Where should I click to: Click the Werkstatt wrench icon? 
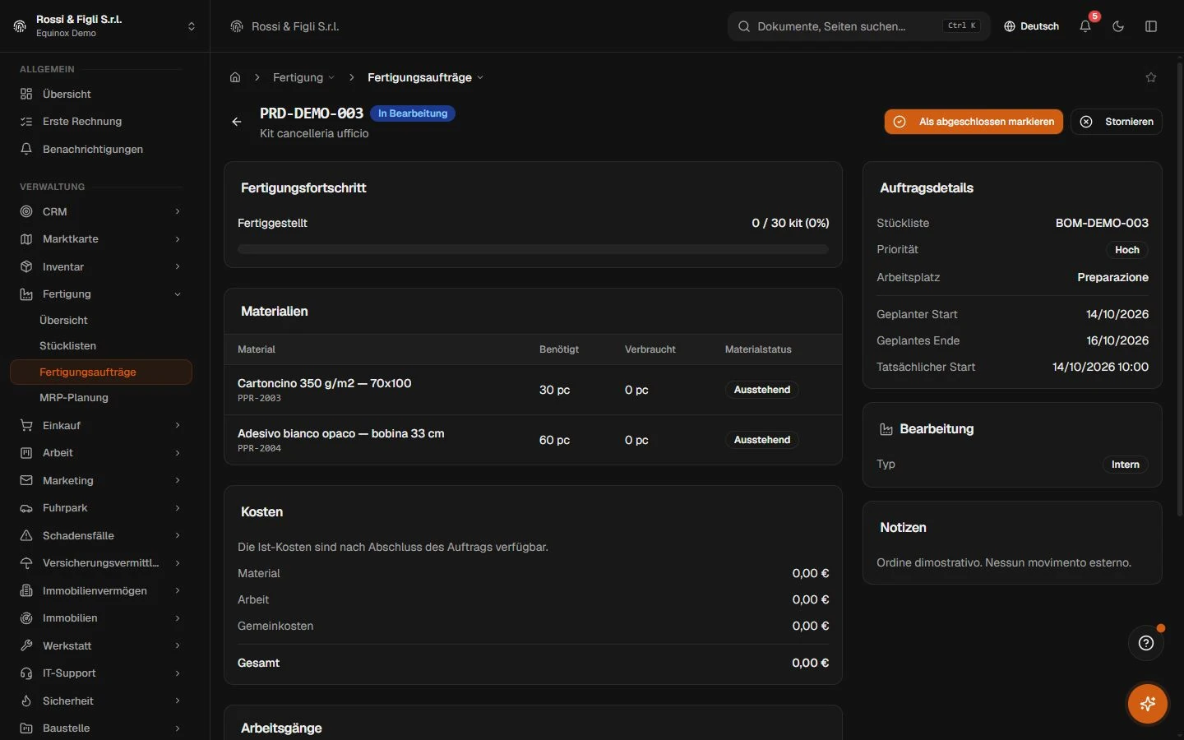(x=26, y=645)
